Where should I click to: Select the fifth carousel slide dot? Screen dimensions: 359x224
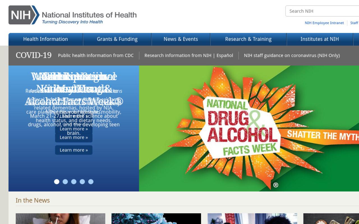click(x=91, y=182)
